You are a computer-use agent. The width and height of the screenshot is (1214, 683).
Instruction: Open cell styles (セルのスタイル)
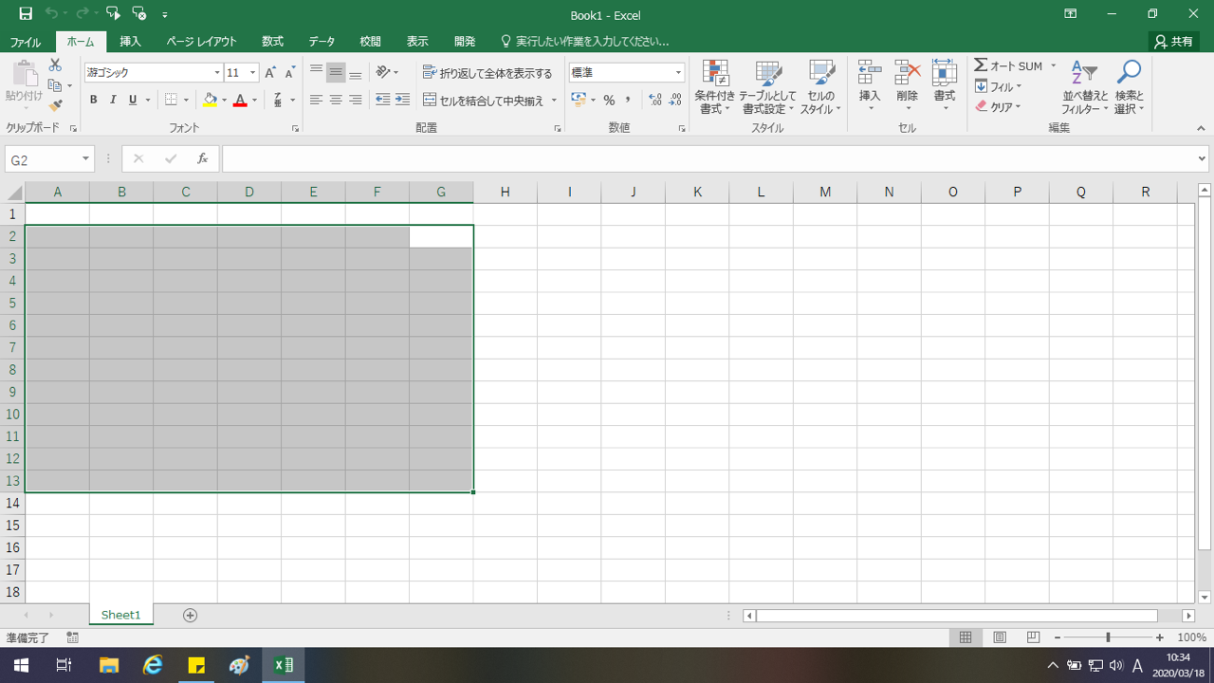820,87
